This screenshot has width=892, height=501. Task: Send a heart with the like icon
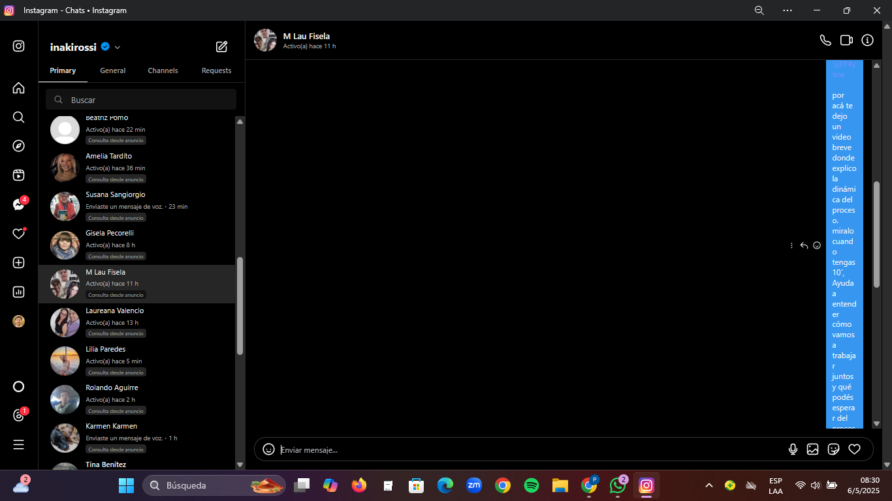(x=854, y=449)
